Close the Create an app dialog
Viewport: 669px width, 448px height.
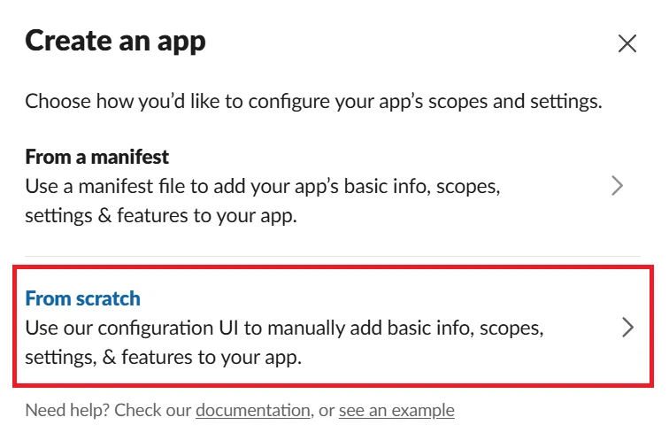tap(627, 43)
